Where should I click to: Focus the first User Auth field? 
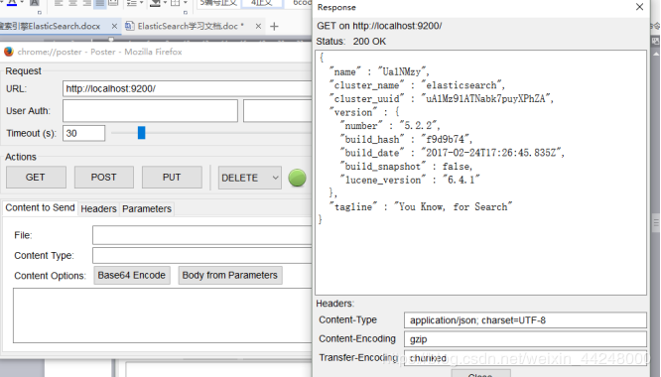click(x=150, y=111)
